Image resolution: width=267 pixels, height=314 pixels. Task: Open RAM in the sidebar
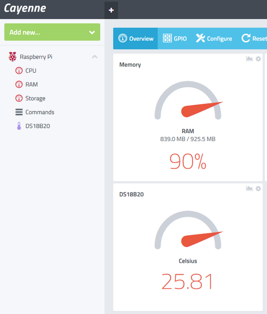click(32, 84)
